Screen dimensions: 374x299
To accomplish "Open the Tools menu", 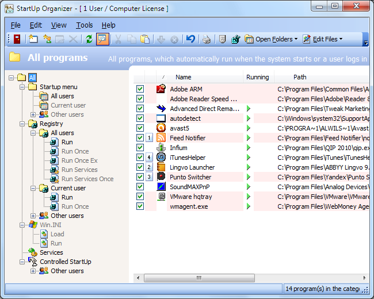I will [85, 25].
